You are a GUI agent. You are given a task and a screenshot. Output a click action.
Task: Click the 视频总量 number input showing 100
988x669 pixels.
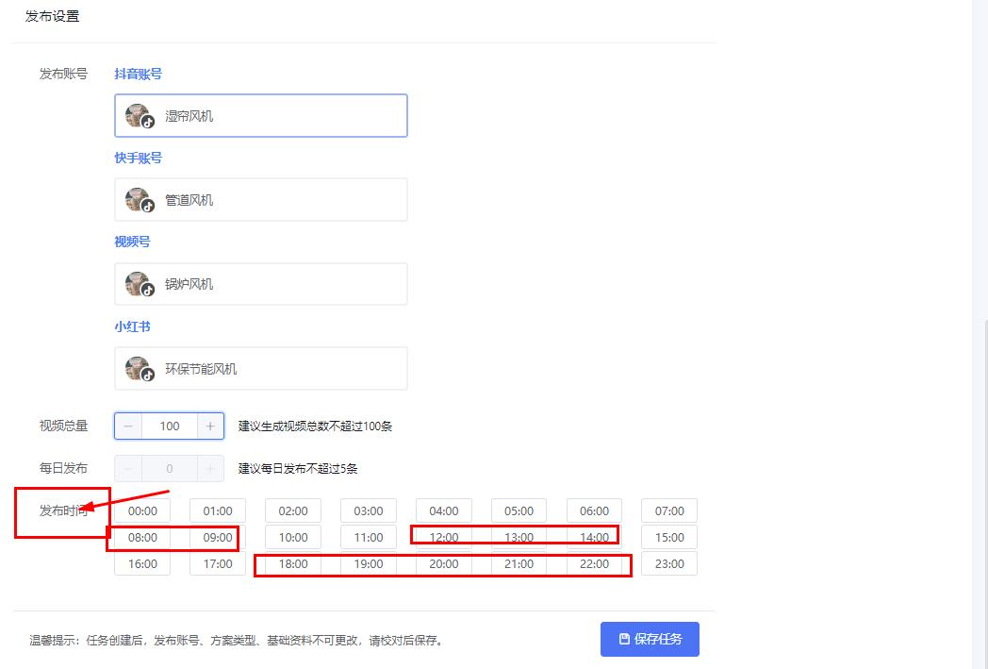(x=168, y=426)
